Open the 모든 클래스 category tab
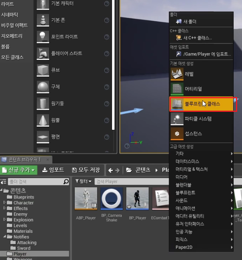Image resolution: width=242 pixels, height=260 pixels. (12, 58)
